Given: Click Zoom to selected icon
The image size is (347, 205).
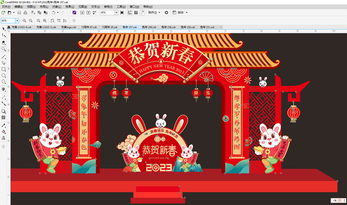Looking at the screenshot, I should pos(39,20).
